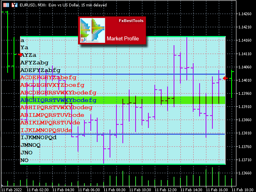Click the candlestick chart icon beside EURUSD
The width and height of the screenshot is (256, 192).
click(14, 5)
